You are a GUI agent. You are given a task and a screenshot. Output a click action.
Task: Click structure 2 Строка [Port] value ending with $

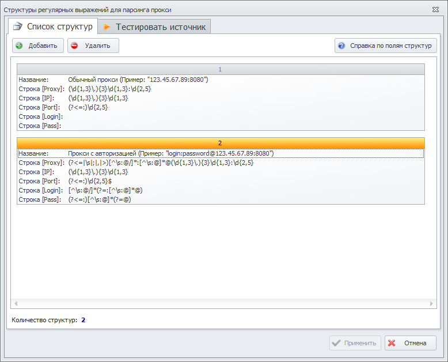(x=90, y=181)
